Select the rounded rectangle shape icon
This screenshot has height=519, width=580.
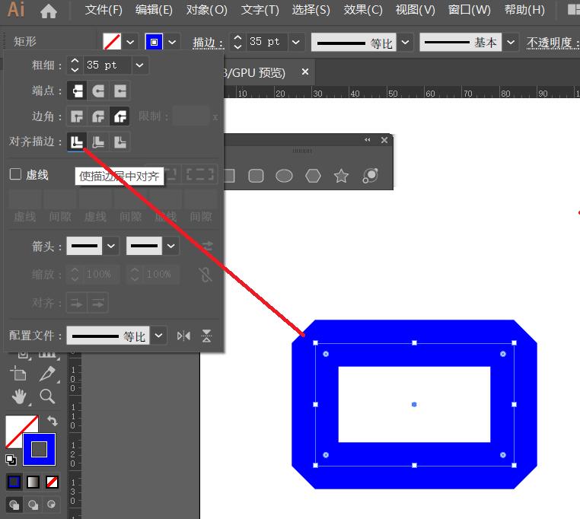coord(256,176)
